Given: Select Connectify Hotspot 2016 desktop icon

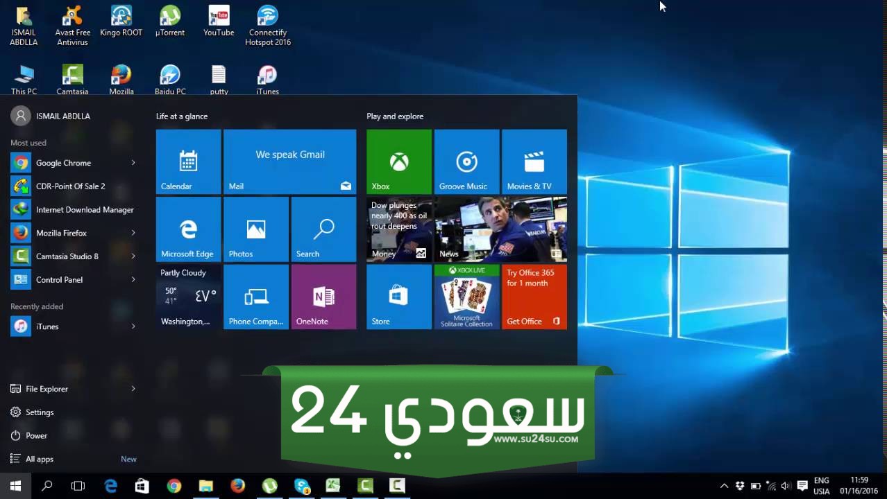Looking at the screenshot, I should coord(267,26).
